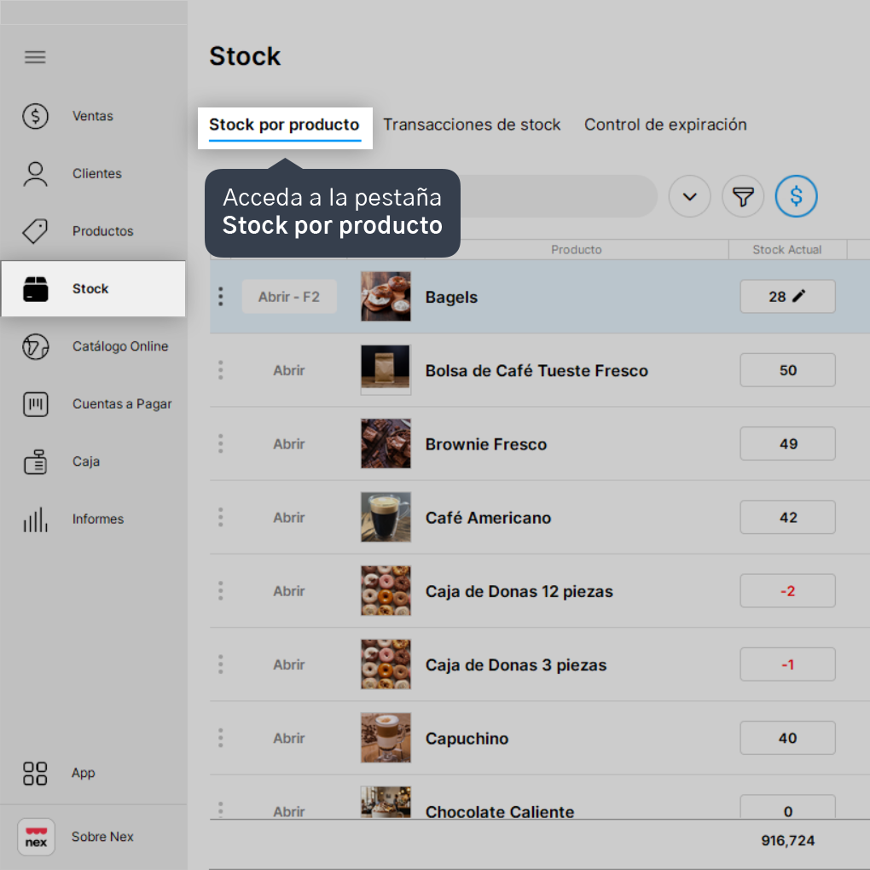Open the three-dot menu for Bagels
The image size is (870, 870).
coord(221,297)
